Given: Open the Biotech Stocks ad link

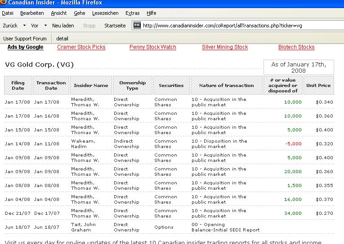Looking at the screenshot, I should click(x=296, y=47).
